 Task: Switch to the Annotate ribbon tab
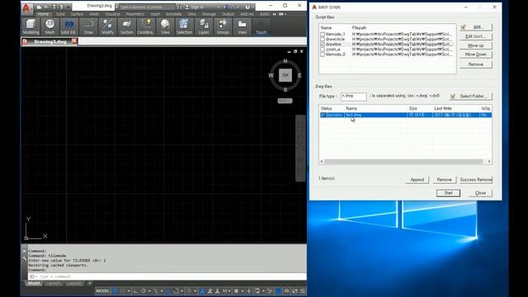point(174,14)
